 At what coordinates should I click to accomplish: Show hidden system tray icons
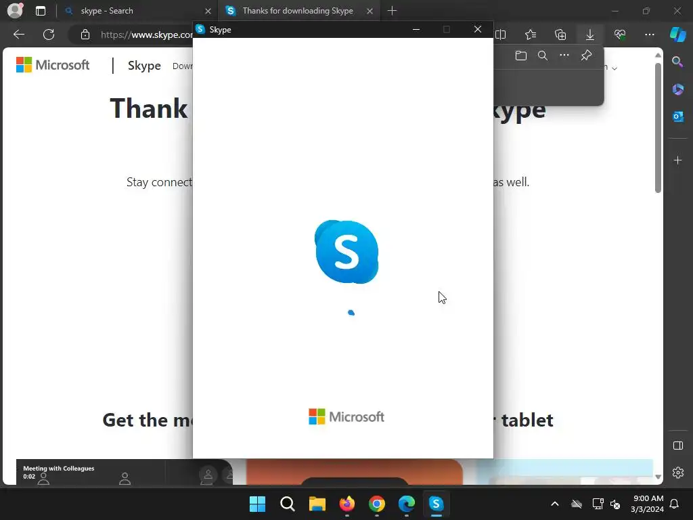pyautogui.click(x=555, y=504)
